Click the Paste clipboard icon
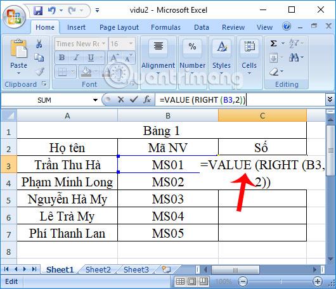 18,49
